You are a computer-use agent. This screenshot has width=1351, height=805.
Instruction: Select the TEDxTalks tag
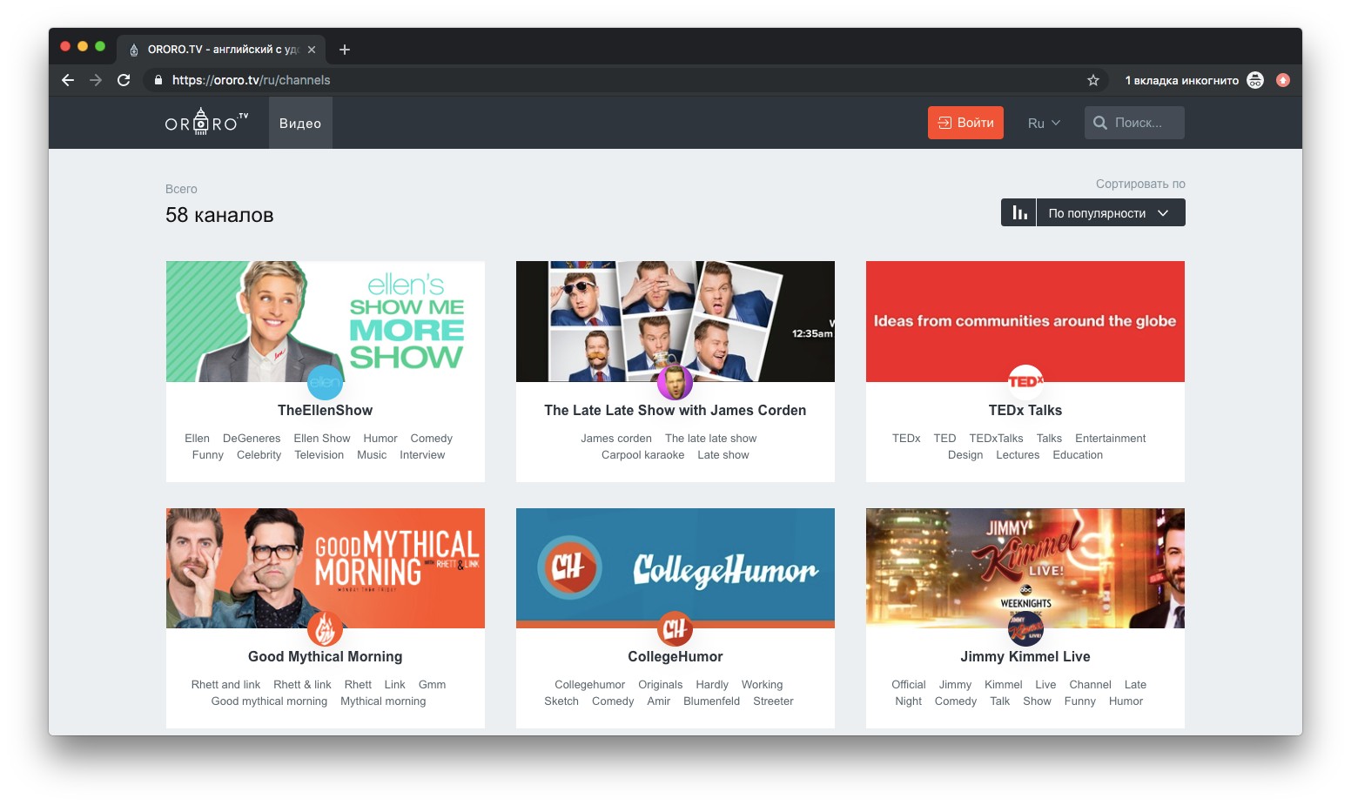tap(996, 439)
